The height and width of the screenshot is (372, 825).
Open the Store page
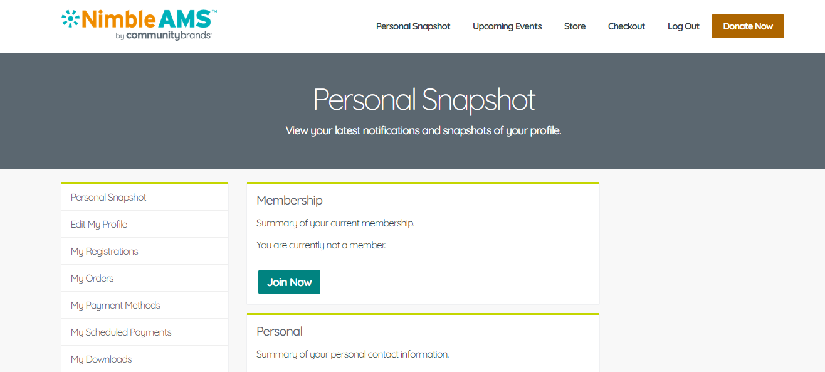575,26
